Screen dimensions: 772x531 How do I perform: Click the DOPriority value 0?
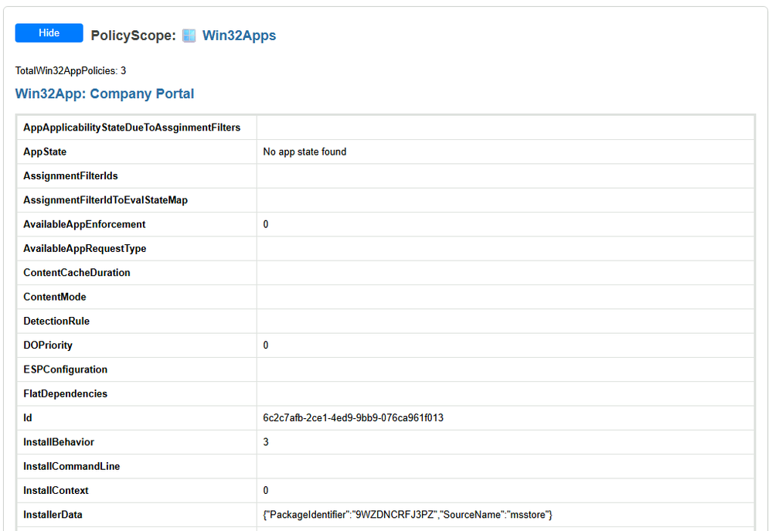click(266, 345)
